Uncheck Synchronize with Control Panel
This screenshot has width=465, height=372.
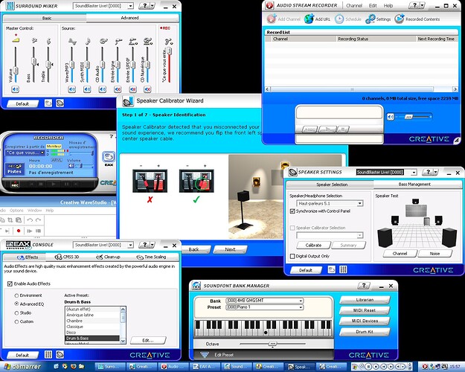click(x=292, y=211)
